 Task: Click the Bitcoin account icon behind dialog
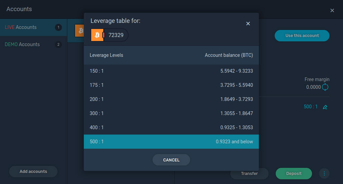click(80, 31)
